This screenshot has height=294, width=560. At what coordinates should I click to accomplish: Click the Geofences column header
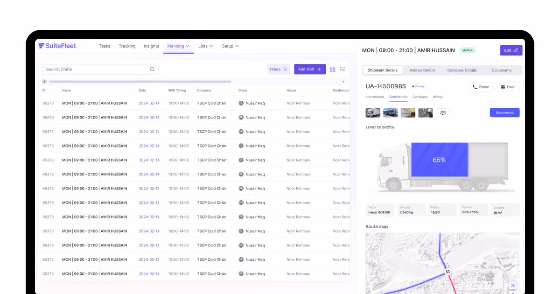[341, 91]
